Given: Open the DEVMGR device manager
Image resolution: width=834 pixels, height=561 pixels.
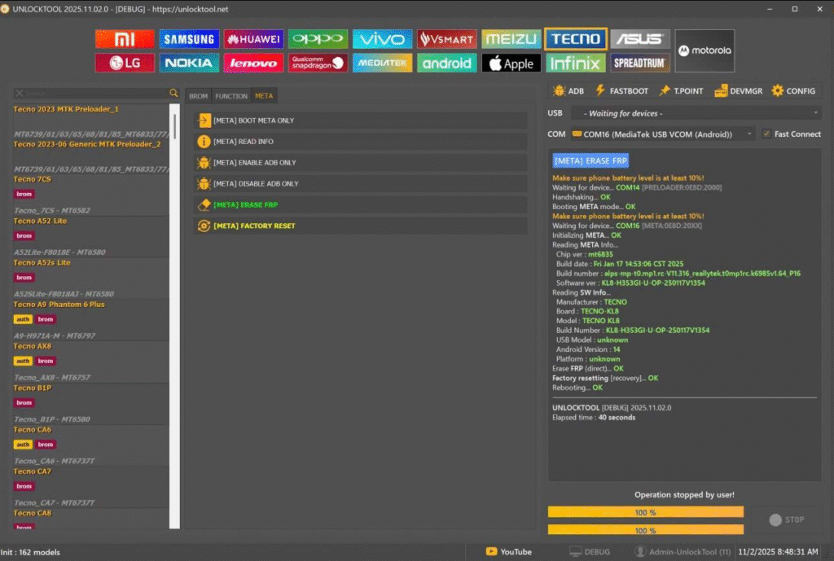Looking at the screenshot, I should 738,90.
